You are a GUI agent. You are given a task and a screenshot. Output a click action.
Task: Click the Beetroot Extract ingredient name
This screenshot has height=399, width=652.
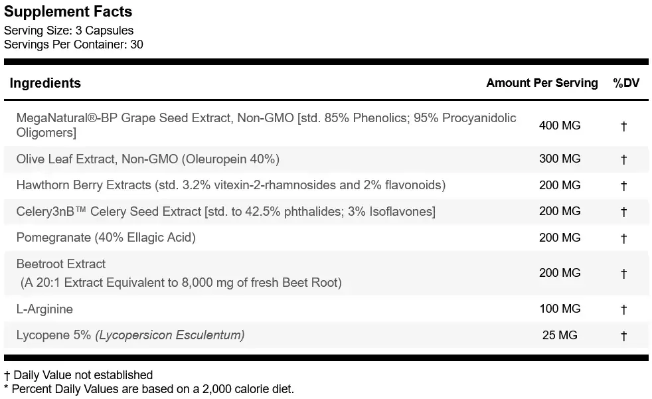[61, 264]
